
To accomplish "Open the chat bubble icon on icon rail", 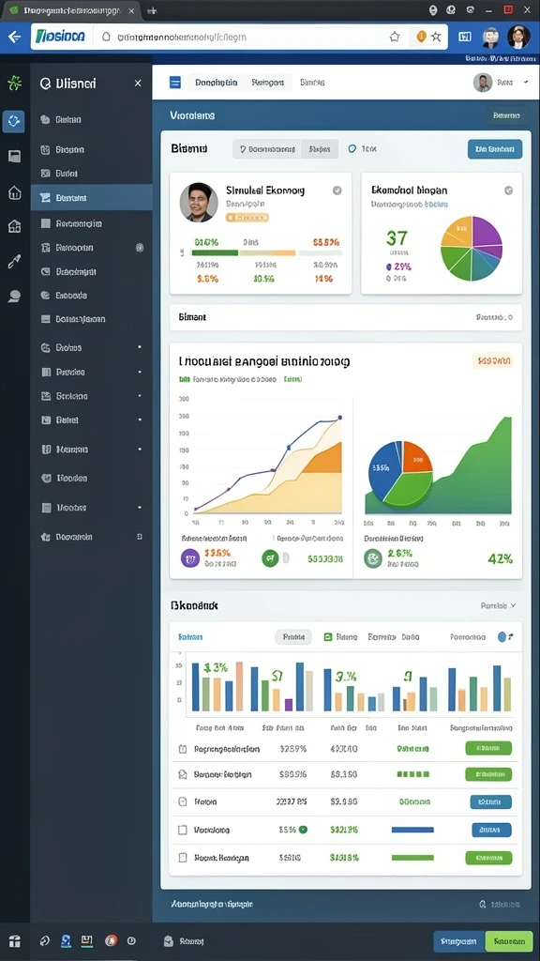I will (14, 297).
